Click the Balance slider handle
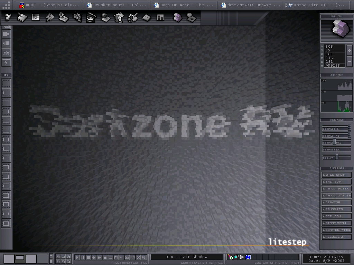The height and width of the screenshot is (265, 354). point(336,157)
